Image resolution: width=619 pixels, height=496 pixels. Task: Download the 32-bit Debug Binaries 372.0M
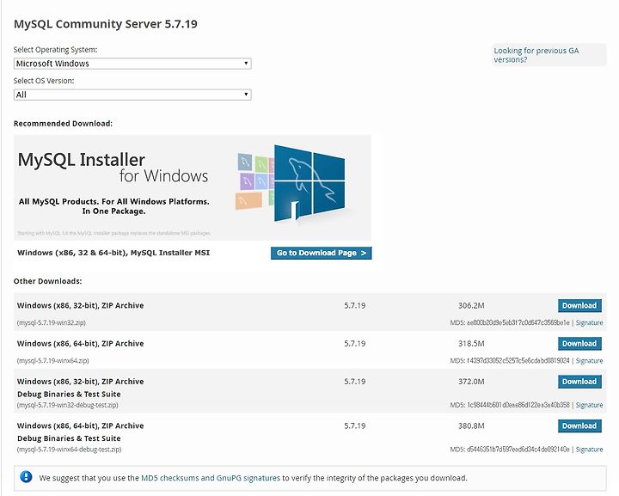tap(579, 382)
